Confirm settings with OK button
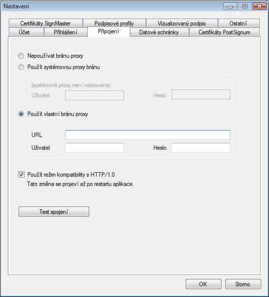 203,284
